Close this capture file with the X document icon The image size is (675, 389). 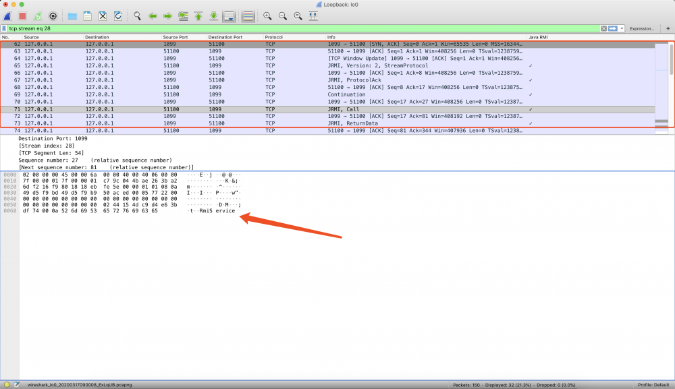click(x=103, y=16)
